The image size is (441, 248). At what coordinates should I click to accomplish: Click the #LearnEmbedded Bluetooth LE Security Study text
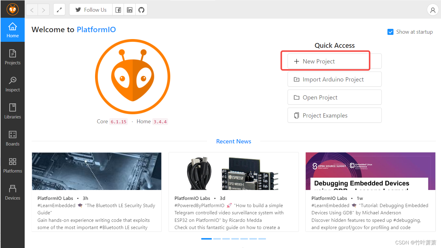pos(96,209)
